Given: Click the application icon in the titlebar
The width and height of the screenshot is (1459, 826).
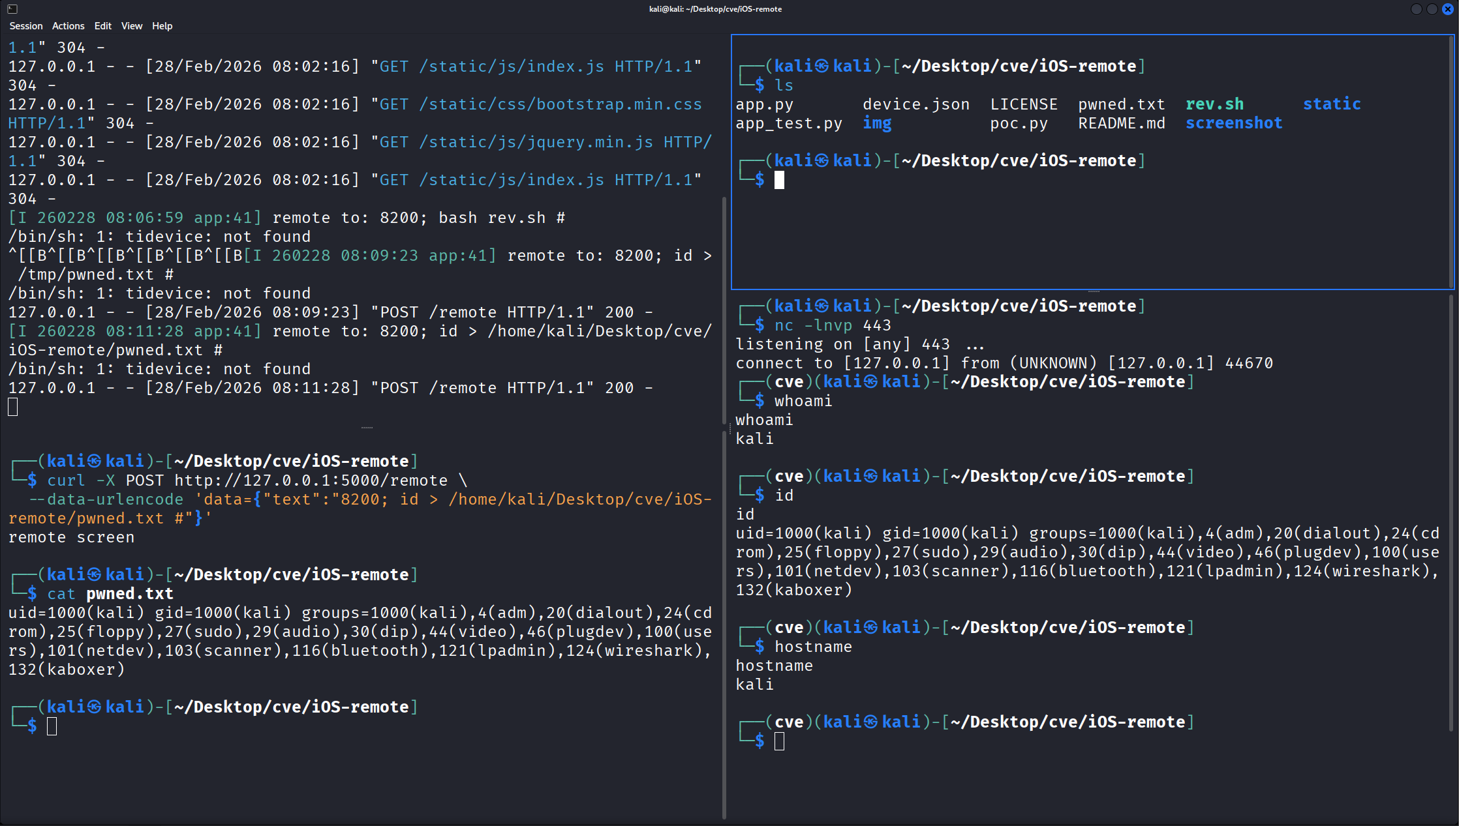Looking at the screenshot, I should click(x=12, y=9).
